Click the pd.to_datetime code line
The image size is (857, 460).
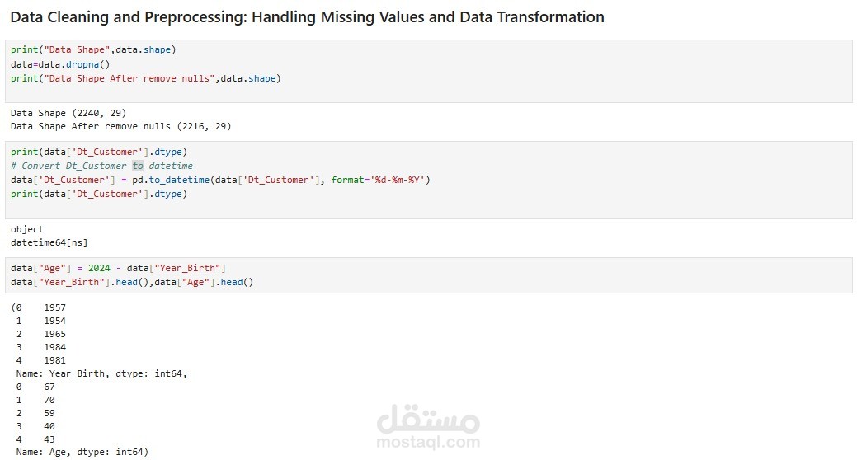[x=220, y=180]
